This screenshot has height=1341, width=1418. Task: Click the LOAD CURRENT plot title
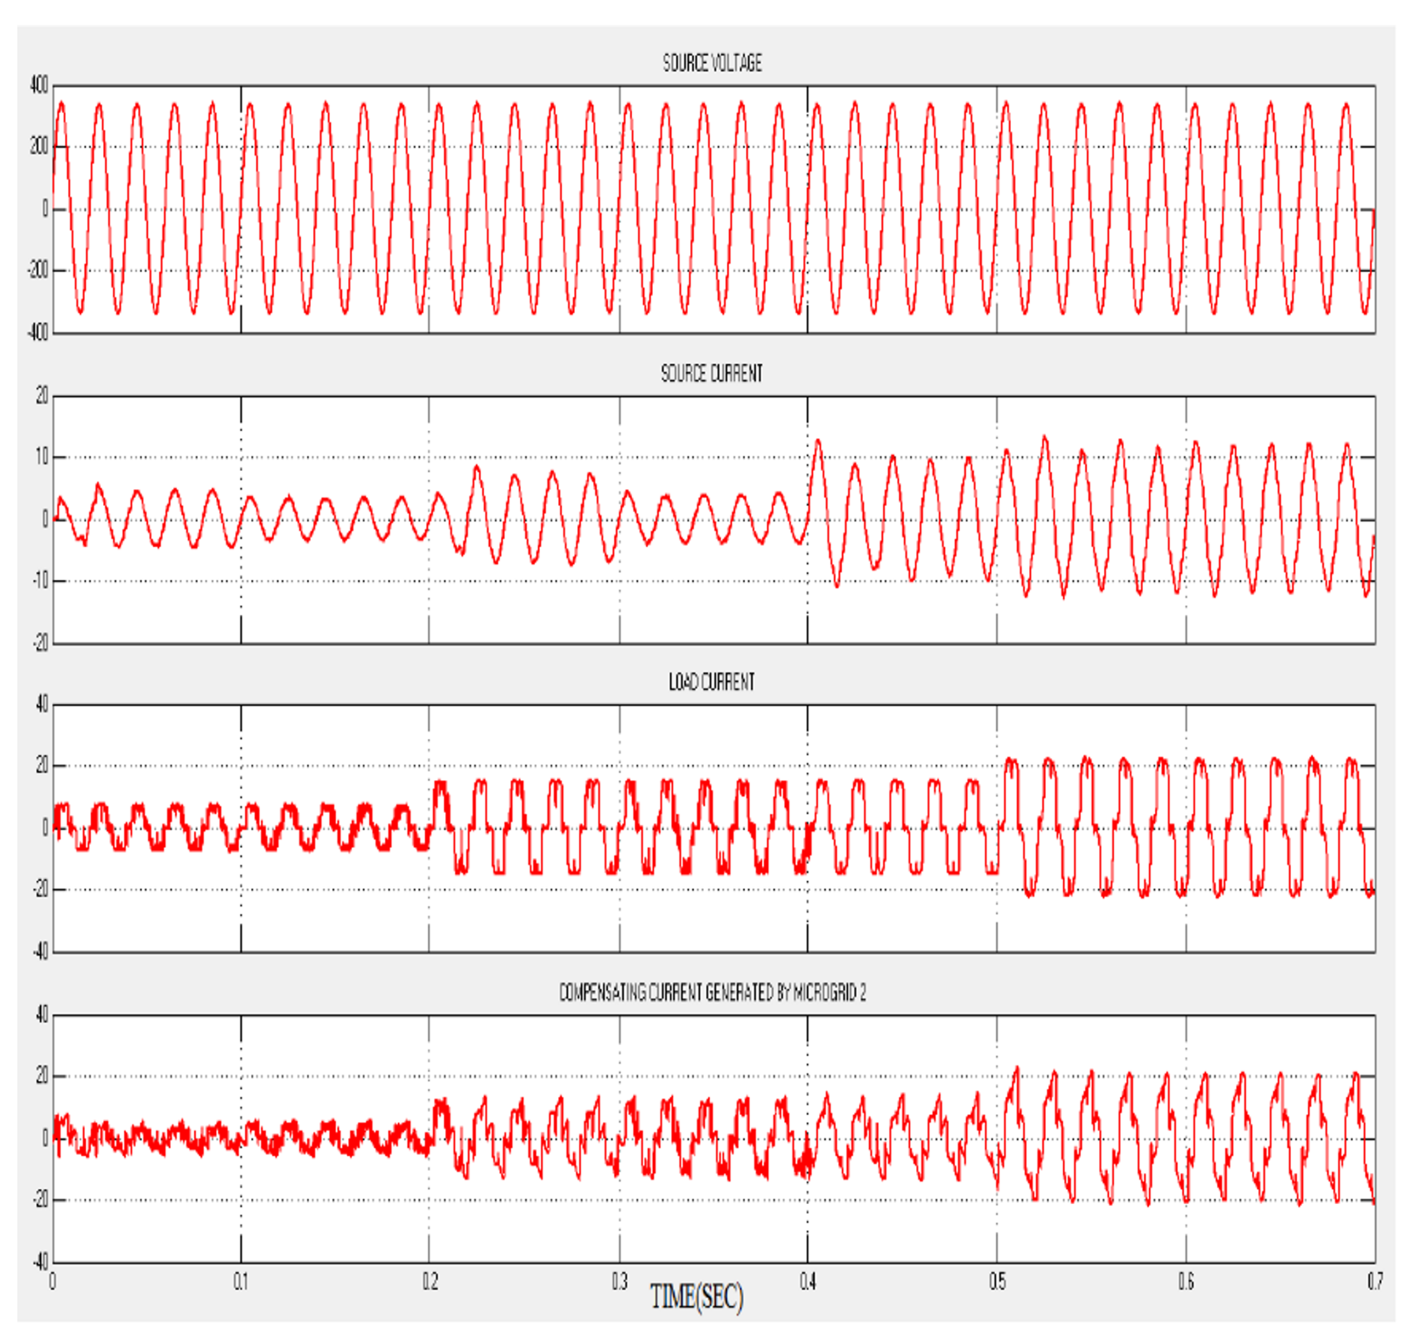point(711,682)
